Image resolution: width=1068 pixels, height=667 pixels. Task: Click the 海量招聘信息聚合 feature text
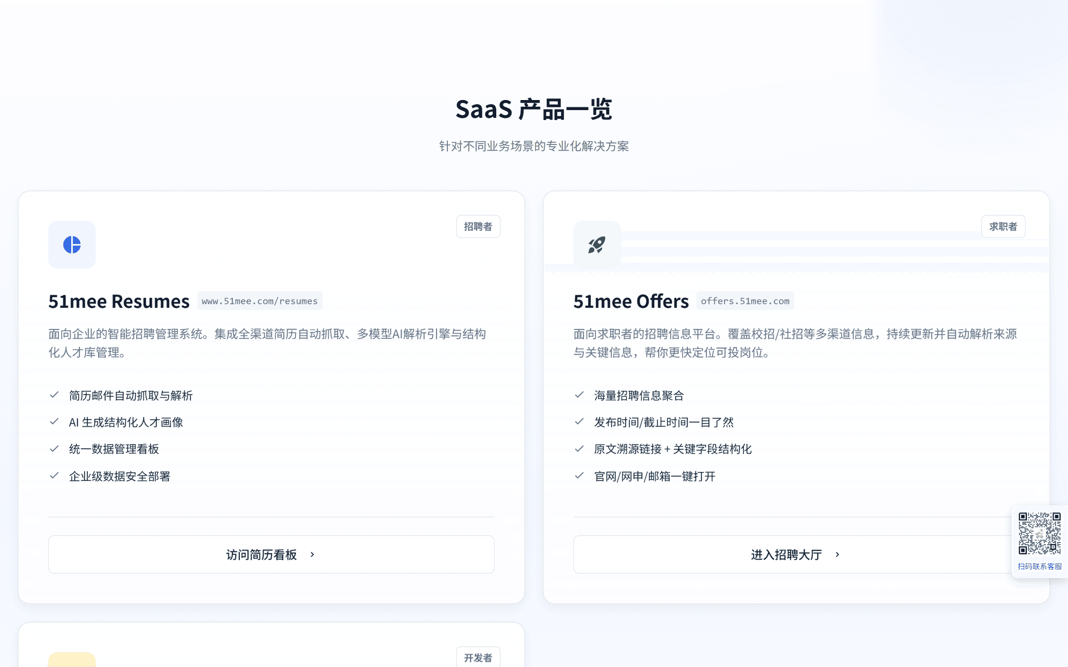tap(639, 396)
